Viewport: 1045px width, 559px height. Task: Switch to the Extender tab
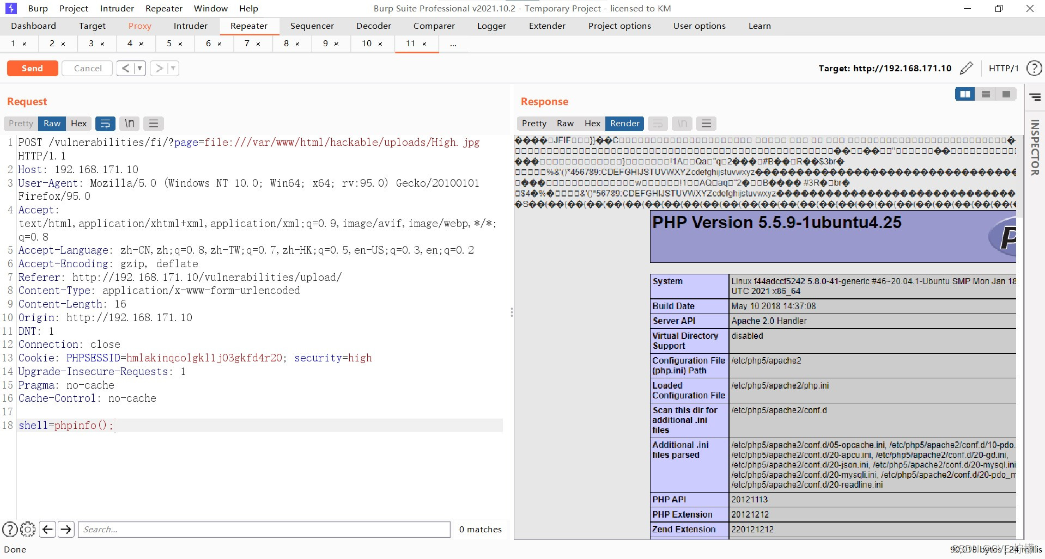pyautogui.click(x=548, y=26)
